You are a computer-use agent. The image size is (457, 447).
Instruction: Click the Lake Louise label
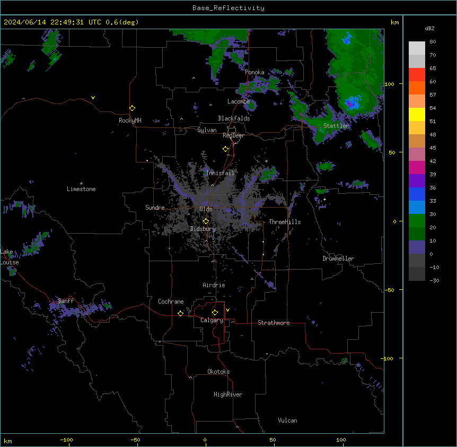10,257
